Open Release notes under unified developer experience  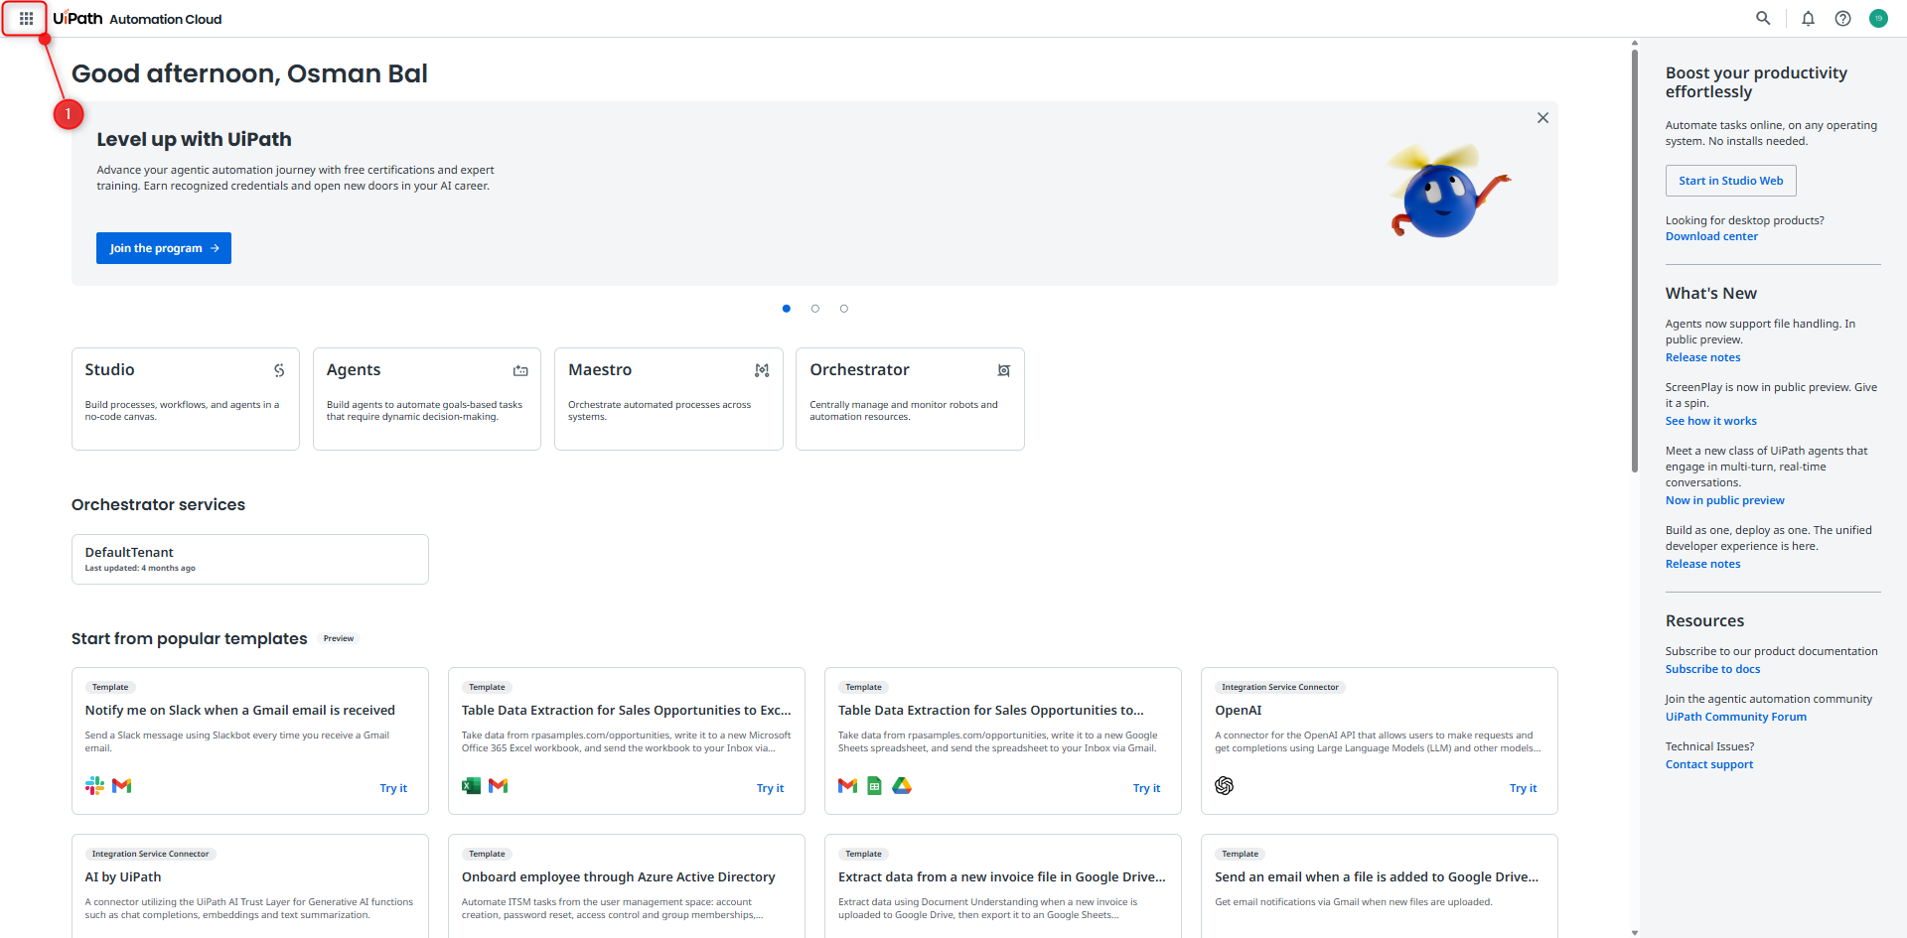click(1702, 564)
